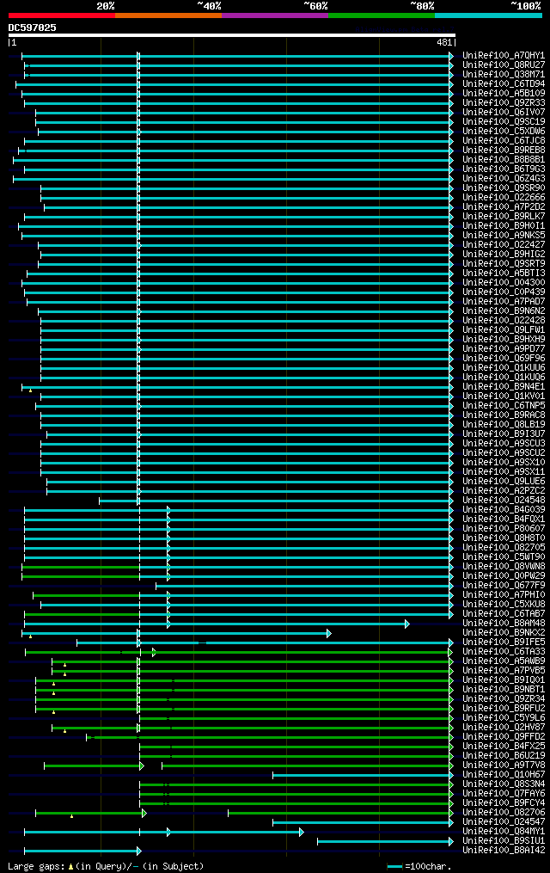Select hit label UniRef100_Q9FFD2
Image resolution: width=550 pixels, height=873 pixels.
[x=504, y=737]
